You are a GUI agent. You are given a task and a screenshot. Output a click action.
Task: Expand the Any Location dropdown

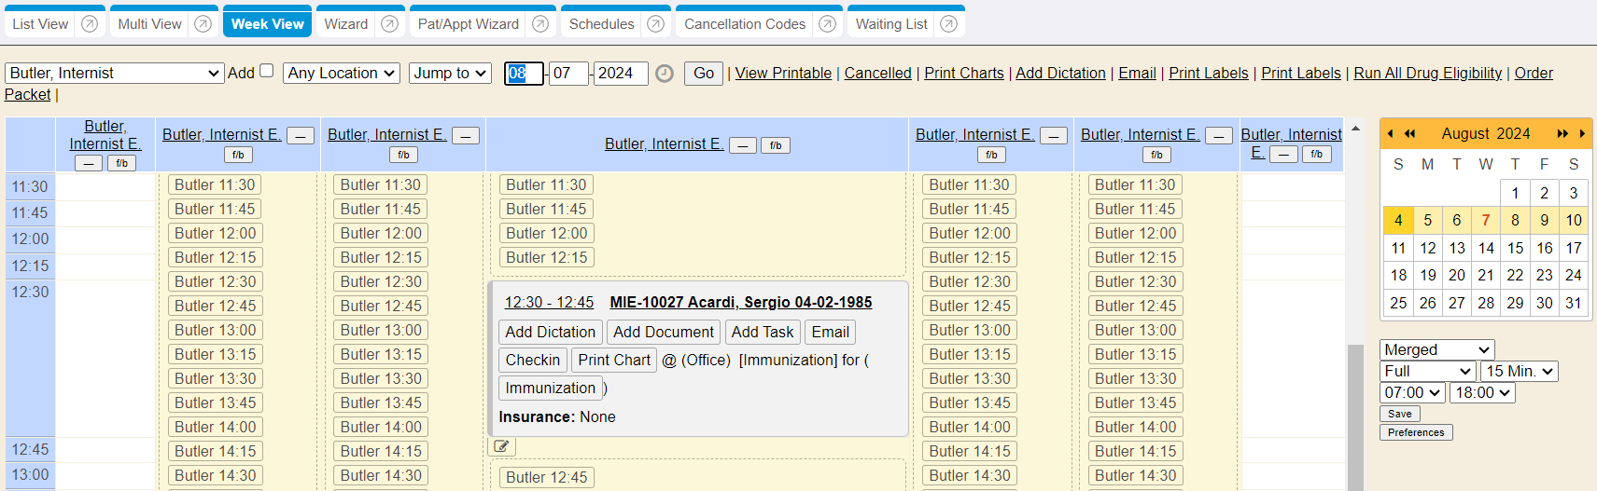tap(342, 74)
